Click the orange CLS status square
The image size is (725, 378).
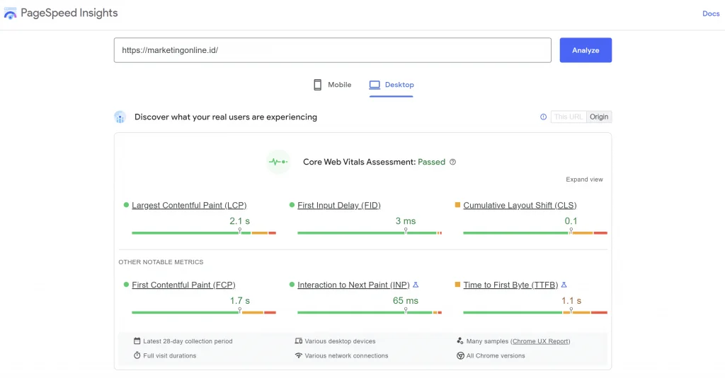click(457, 205)
